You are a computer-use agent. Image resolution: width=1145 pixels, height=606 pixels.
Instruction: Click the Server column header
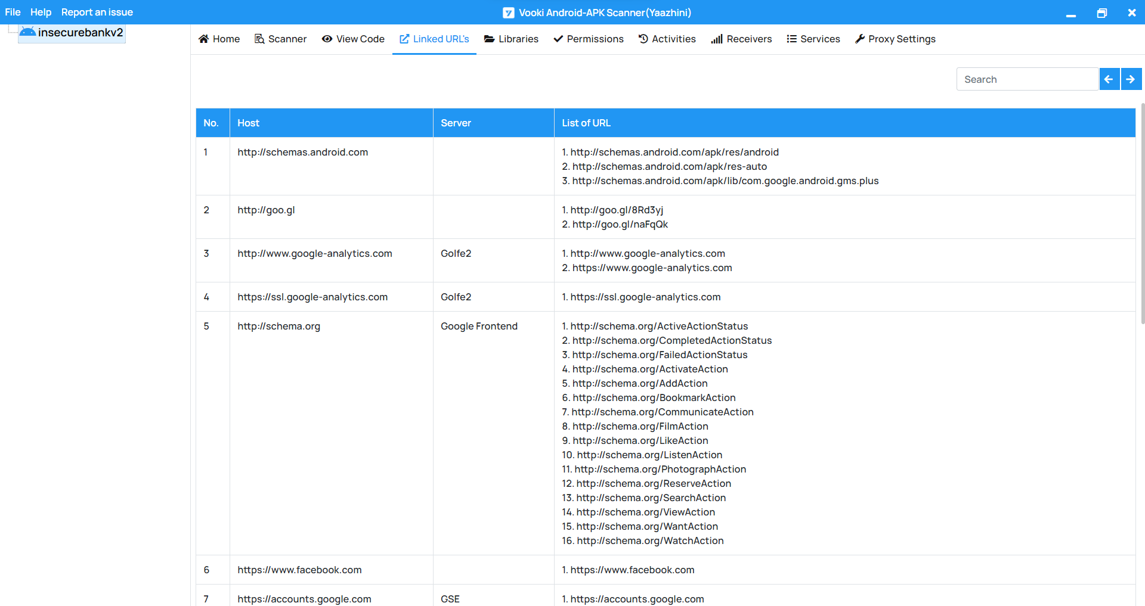(x=494, y=123)
